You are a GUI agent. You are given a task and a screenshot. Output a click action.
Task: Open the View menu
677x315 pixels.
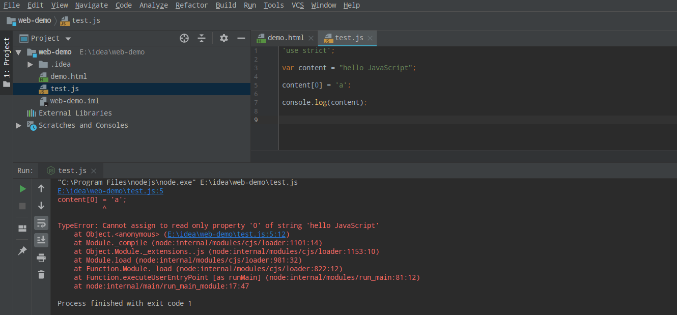[x=60, y=5]
